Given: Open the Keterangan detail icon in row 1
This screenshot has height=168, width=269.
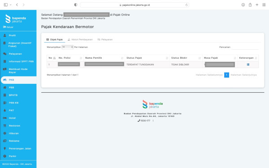Looking at the screenshot, I should [248, 65].
